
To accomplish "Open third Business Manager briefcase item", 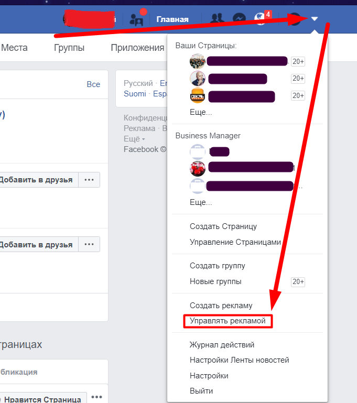I will [245, 187].
